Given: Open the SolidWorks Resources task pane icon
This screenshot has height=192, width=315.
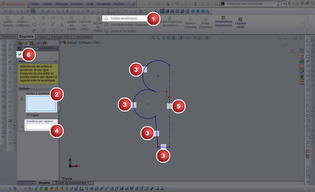Looking at the screenshot, I should click(302, 56).
